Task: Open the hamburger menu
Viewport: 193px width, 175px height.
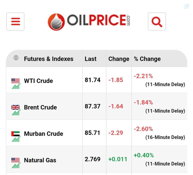Action: pyautogui.click(x=15, y=22)
